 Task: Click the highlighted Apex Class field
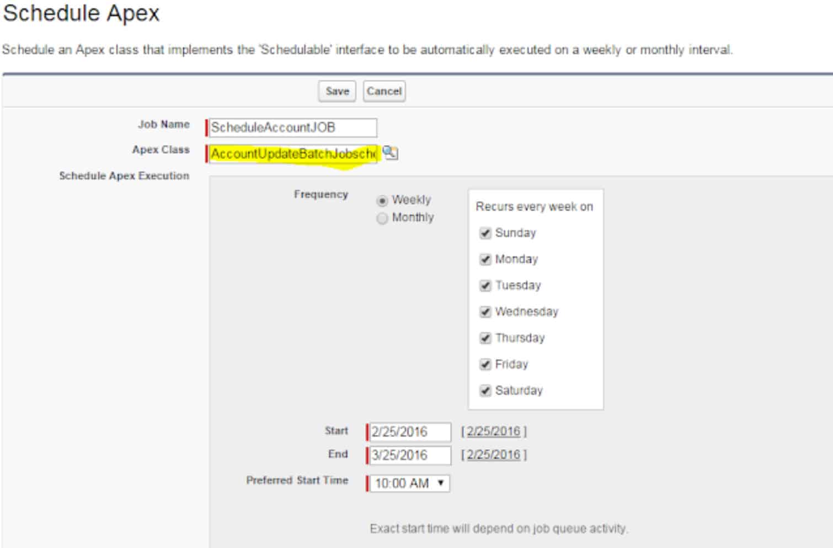click(x=292, y=154)
